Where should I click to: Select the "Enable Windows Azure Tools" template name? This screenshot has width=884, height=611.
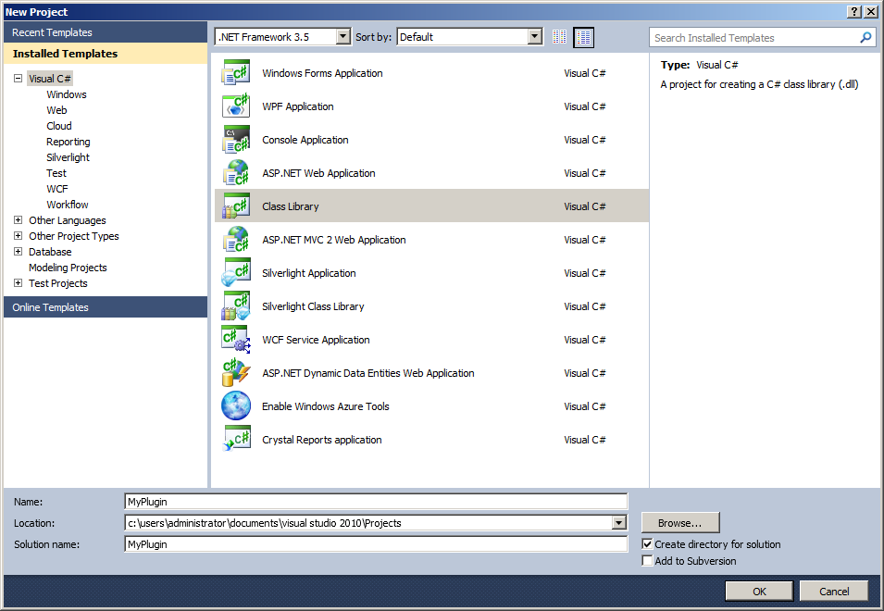[x=325, y=406]
